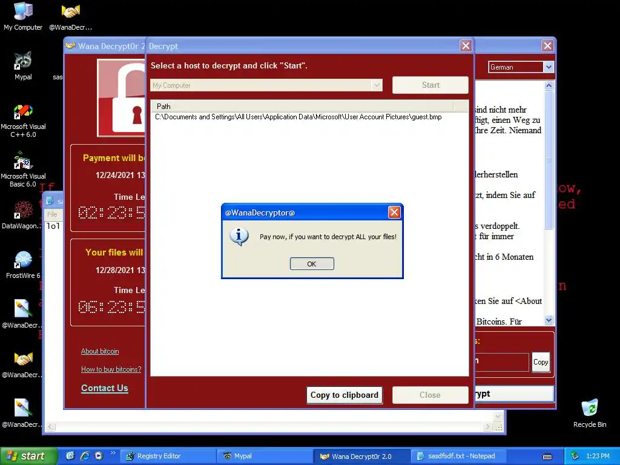The image size is (620, 465).
Task: Click the Windows Start button
Action: pos(28,456)
